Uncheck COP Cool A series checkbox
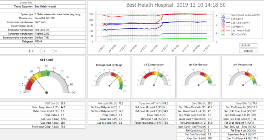The height and width of the screenshot is (140, 264). click(223, 19)
